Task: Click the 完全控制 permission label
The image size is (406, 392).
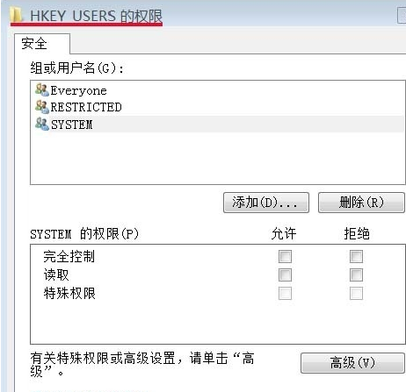Action: pyautogui.click(x=69, y=256)
